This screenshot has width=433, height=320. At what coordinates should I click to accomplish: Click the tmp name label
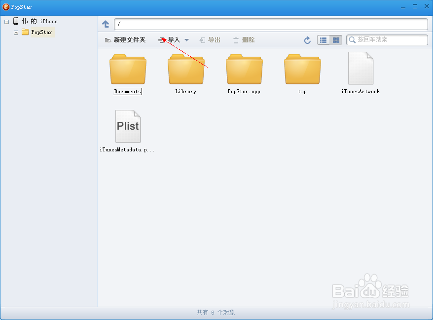[302, 91]
